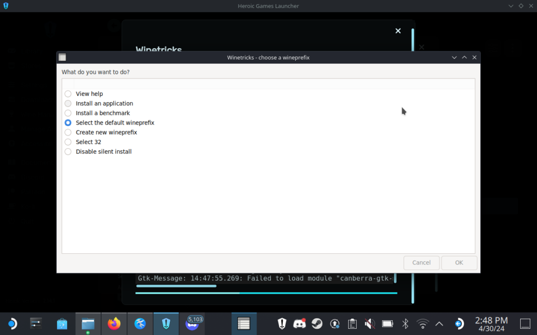Click Cancel in Winetricks dialog
The height and width of the screenshot is (335, 537).
click(x=421, y=263)
